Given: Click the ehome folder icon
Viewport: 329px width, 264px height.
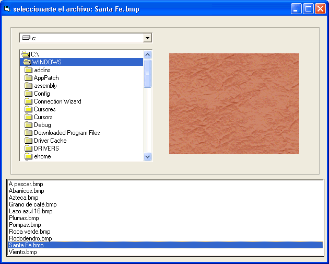Looking at the screenshot, I should point(28,156).
